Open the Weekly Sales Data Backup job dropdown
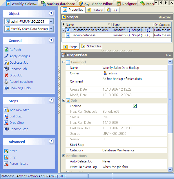Viewport: 174px width, 179px height. 51,29
